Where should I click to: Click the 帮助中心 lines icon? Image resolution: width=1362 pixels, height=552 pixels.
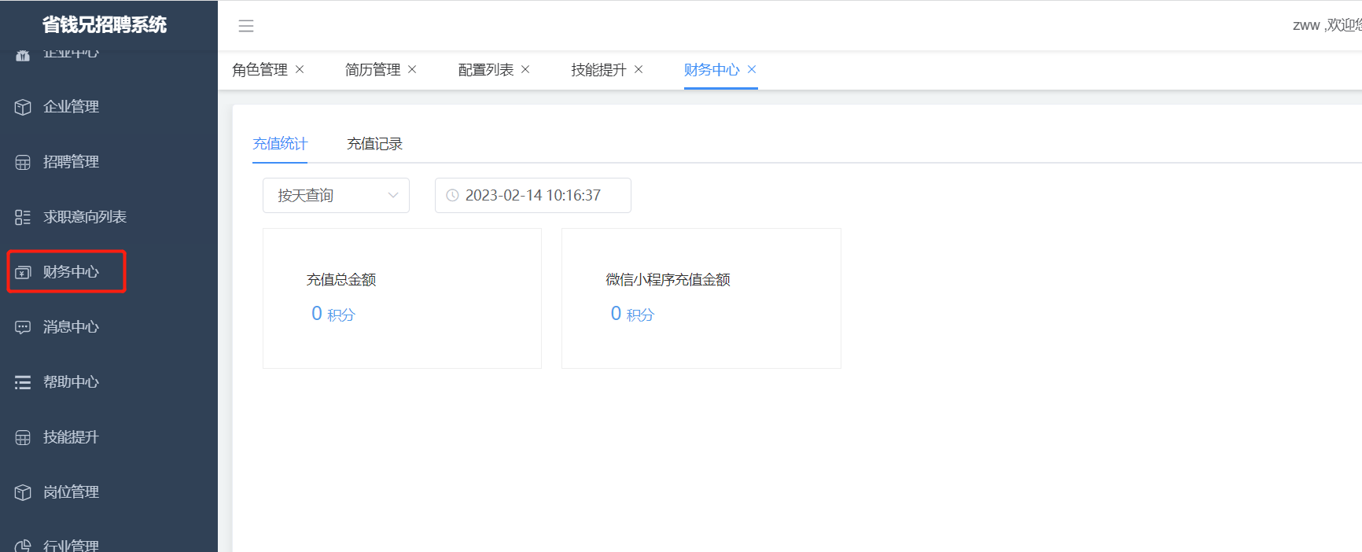[23, 382]
